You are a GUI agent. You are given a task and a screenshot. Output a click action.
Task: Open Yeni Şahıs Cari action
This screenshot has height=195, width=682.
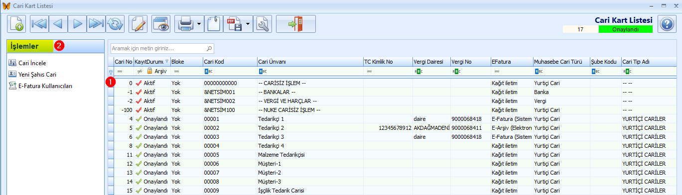32,75
